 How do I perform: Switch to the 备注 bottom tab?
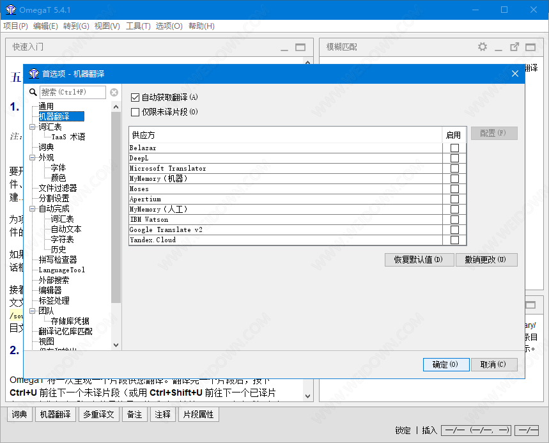pos(134,414)
